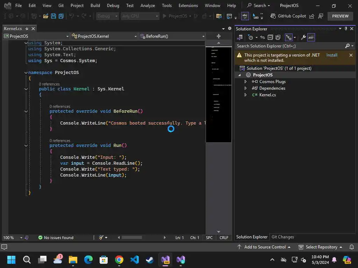This screenshot has width=358, height=268.
Task: Toggle the abc spell checker icon
Action: (245, 16)
